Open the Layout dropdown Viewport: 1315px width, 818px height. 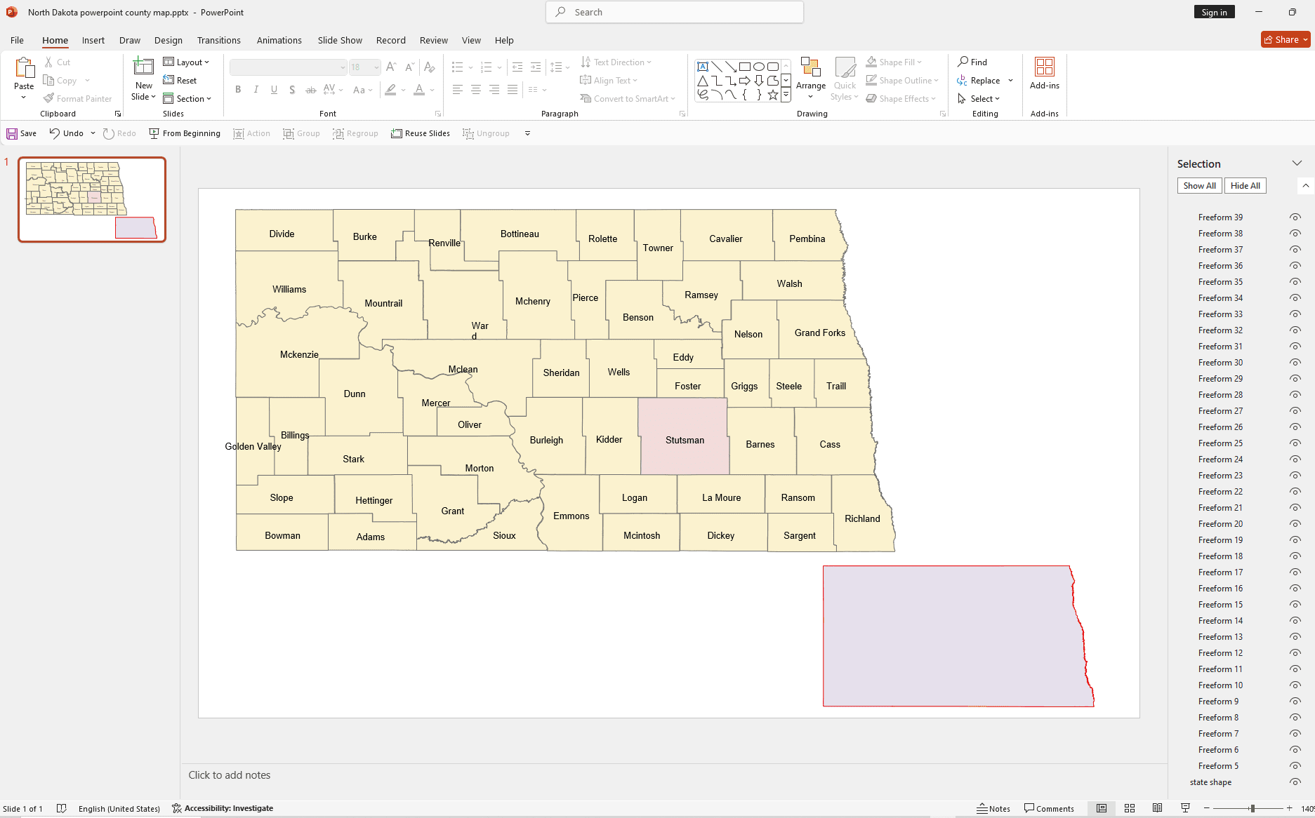pyautogui.click(x=186, y=62)
